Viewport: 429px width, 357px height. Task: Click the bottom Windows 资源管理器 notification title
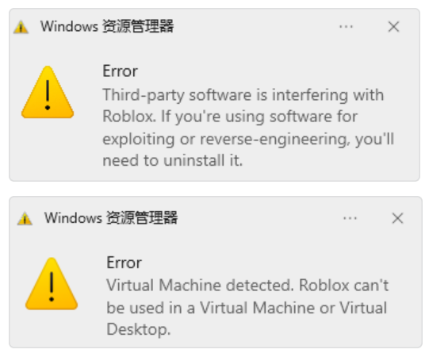(111, 218)
